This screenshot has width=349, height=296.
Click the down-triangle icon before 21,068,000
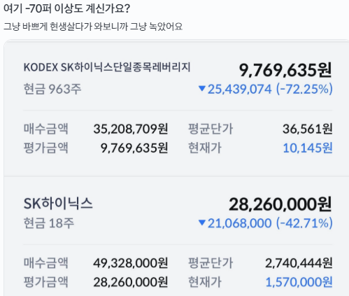(202, 223)
